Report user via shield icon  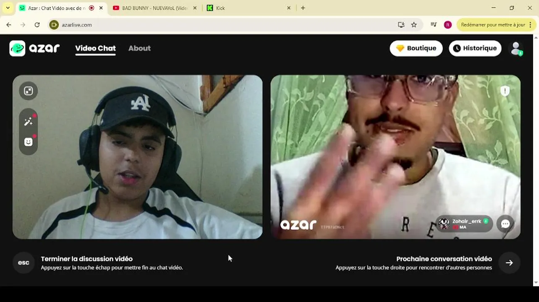coord(505,91)
